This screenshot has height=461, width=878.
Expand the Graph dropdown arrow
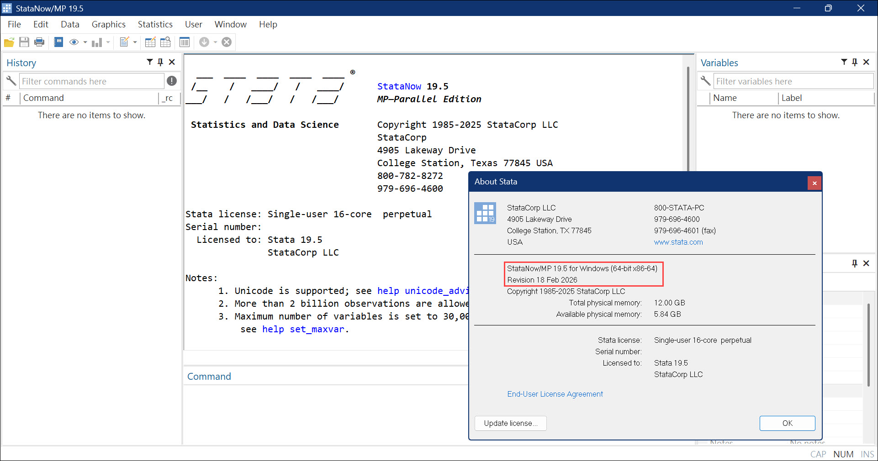[x=108, y=42]
